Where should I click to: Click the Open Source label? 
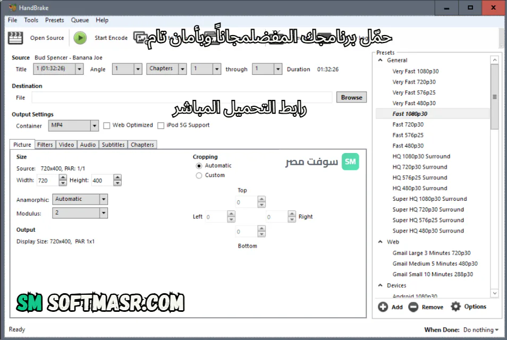coord(47,38)
